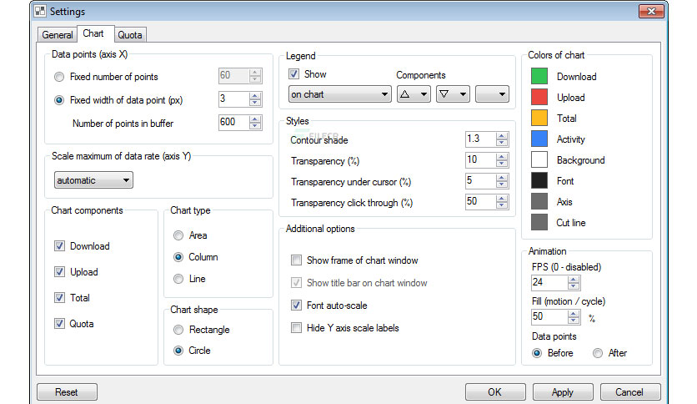Screen dimensions: 697x404
Task: Choose Column chart type
Action: (x=178, y=257)
